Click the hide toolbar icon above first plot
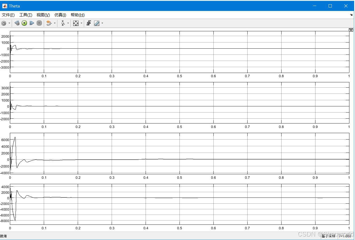This screenshot has height=240, width=355. pos(351,30)
